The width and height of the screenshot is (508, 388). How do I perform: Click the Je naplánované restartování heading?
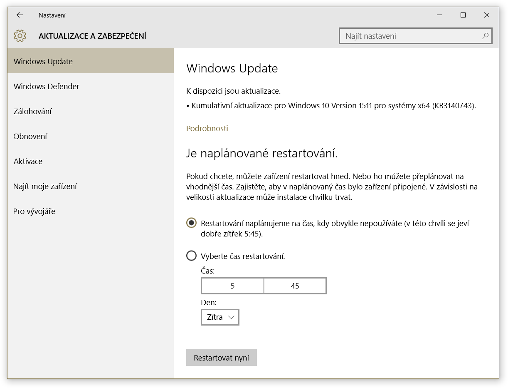pyautogui.click(x=262, y=154)
